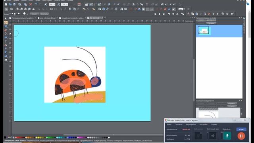Switch to the моя обложка 64.xar tab
Image resolution: width=254 pixels, height=143 pixels.
coord(48,18)
